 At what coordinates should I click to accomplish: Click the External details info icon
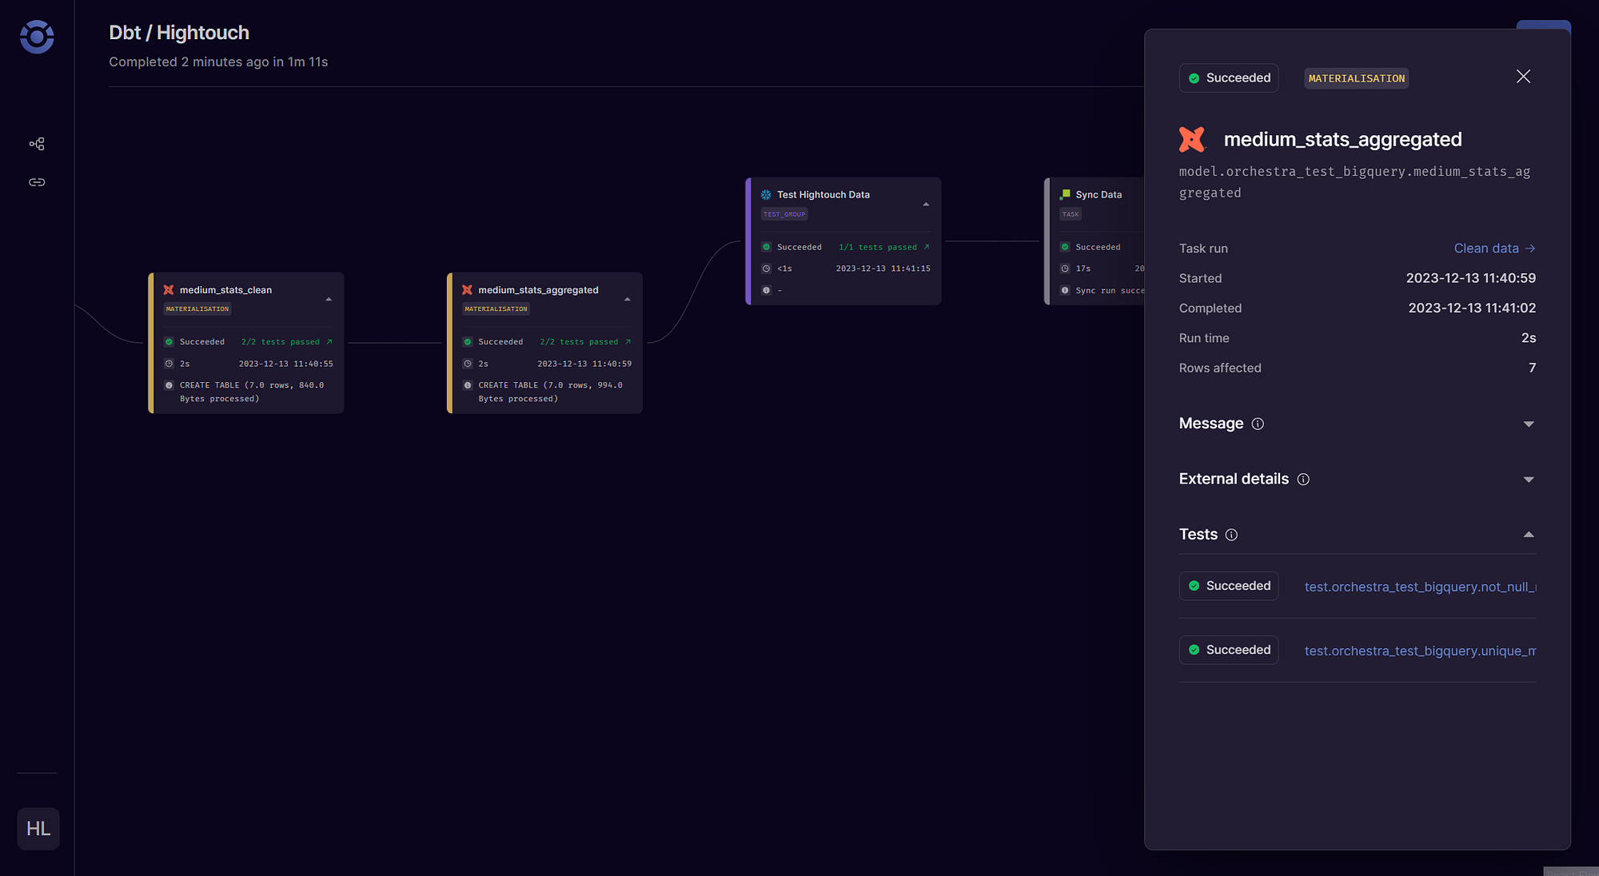pos(1303,480)
